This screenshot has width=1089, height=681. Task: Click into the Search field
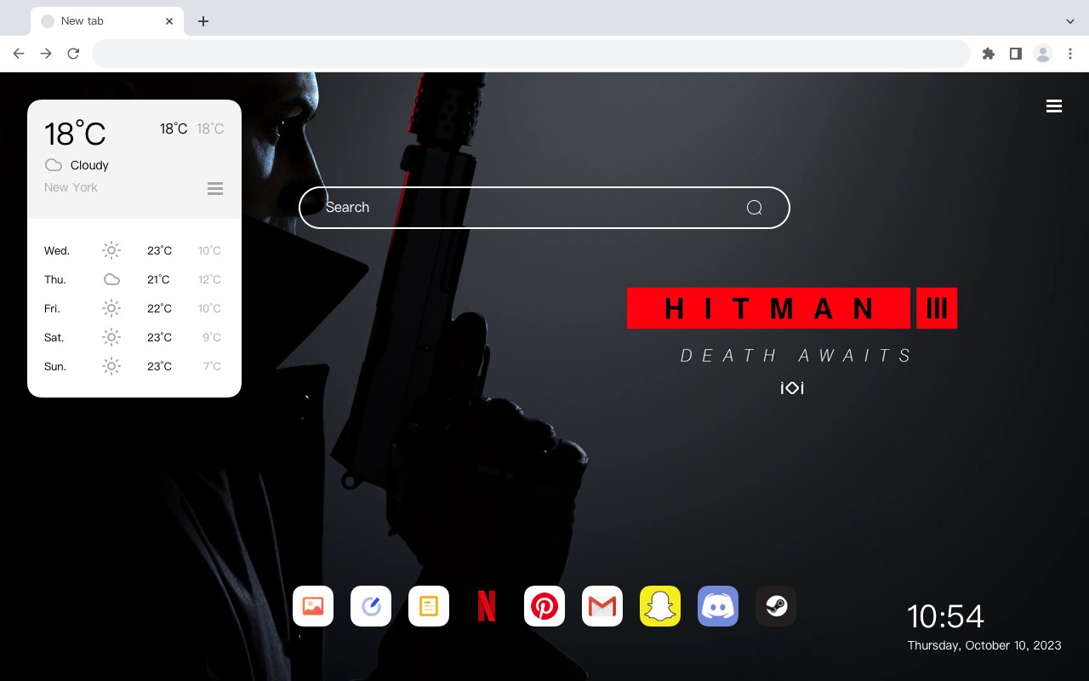coord(544,208)
